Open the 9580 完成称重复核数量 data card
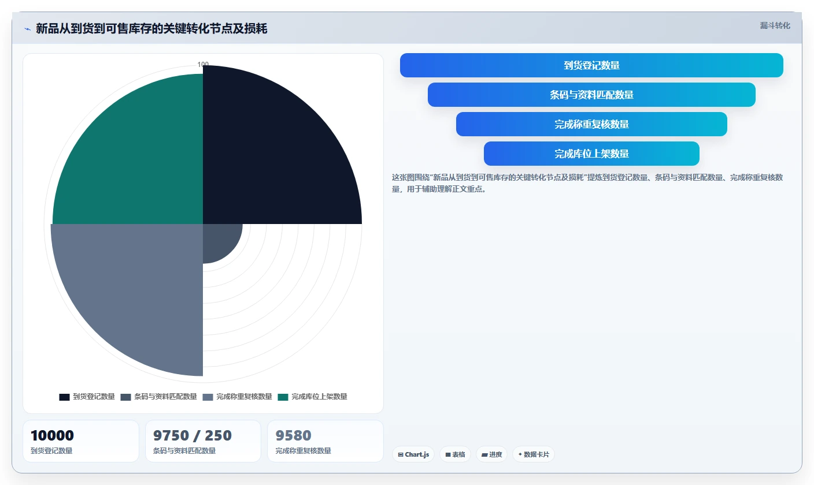Screen dimensions: 814x485 (325, 441)
